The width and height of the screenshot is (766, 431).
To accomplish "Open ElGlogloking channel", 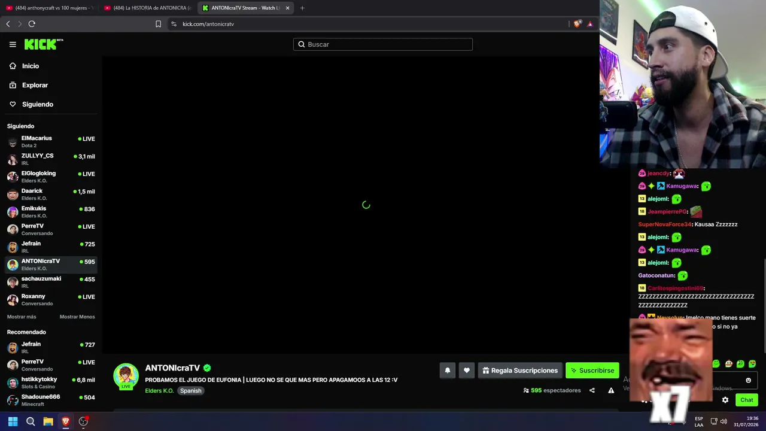I will pyautogui.click(x=51, y=177).
